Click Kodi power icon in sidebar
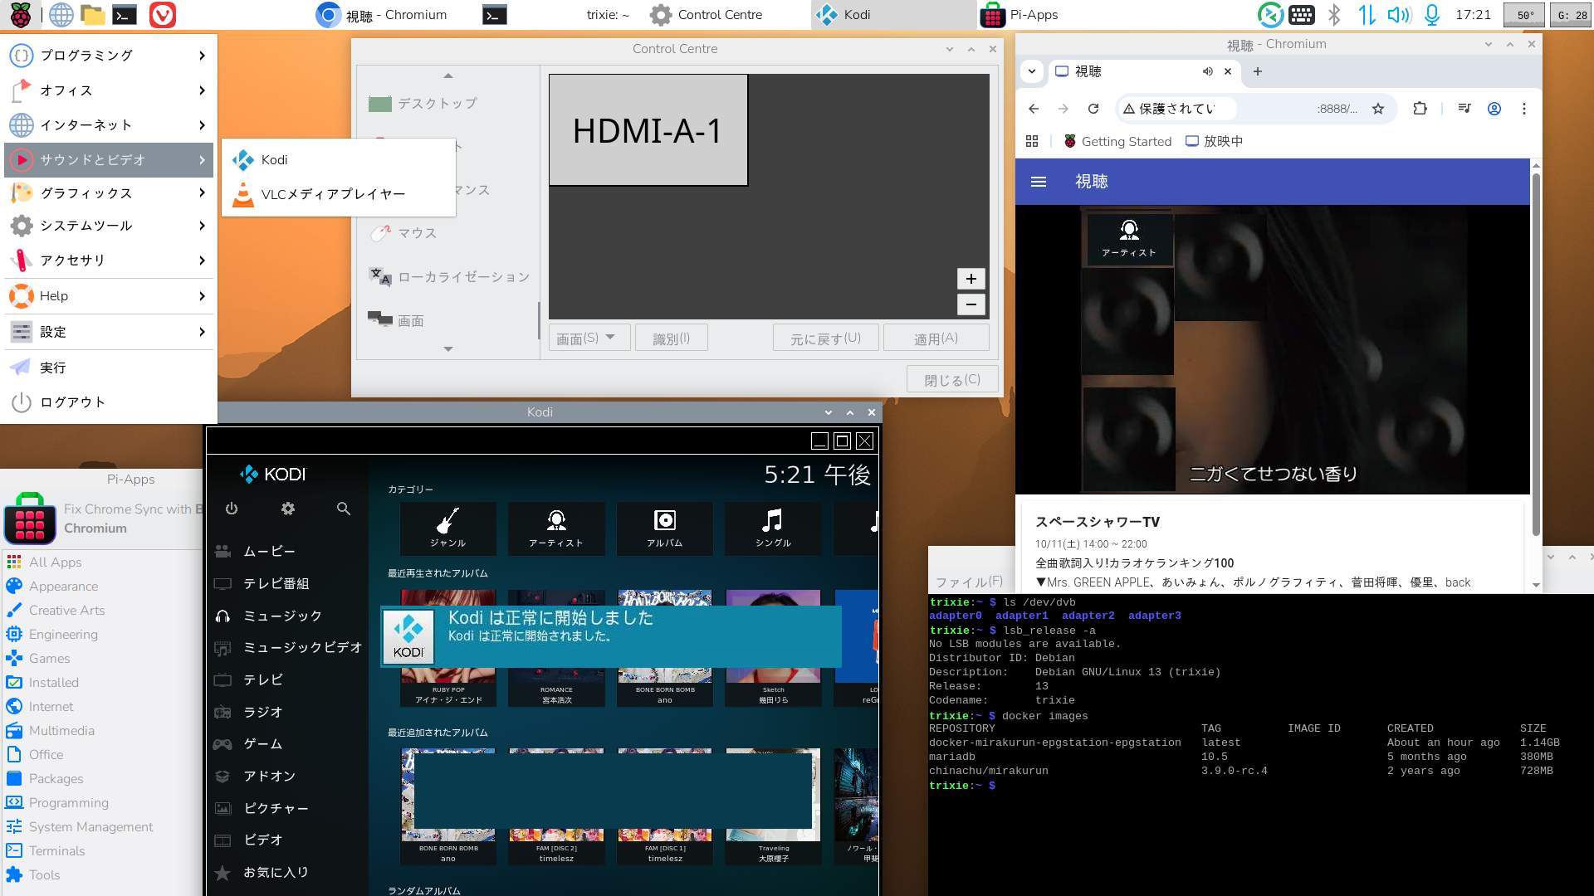The image size is (1594, 896). (x=232, y=509)
